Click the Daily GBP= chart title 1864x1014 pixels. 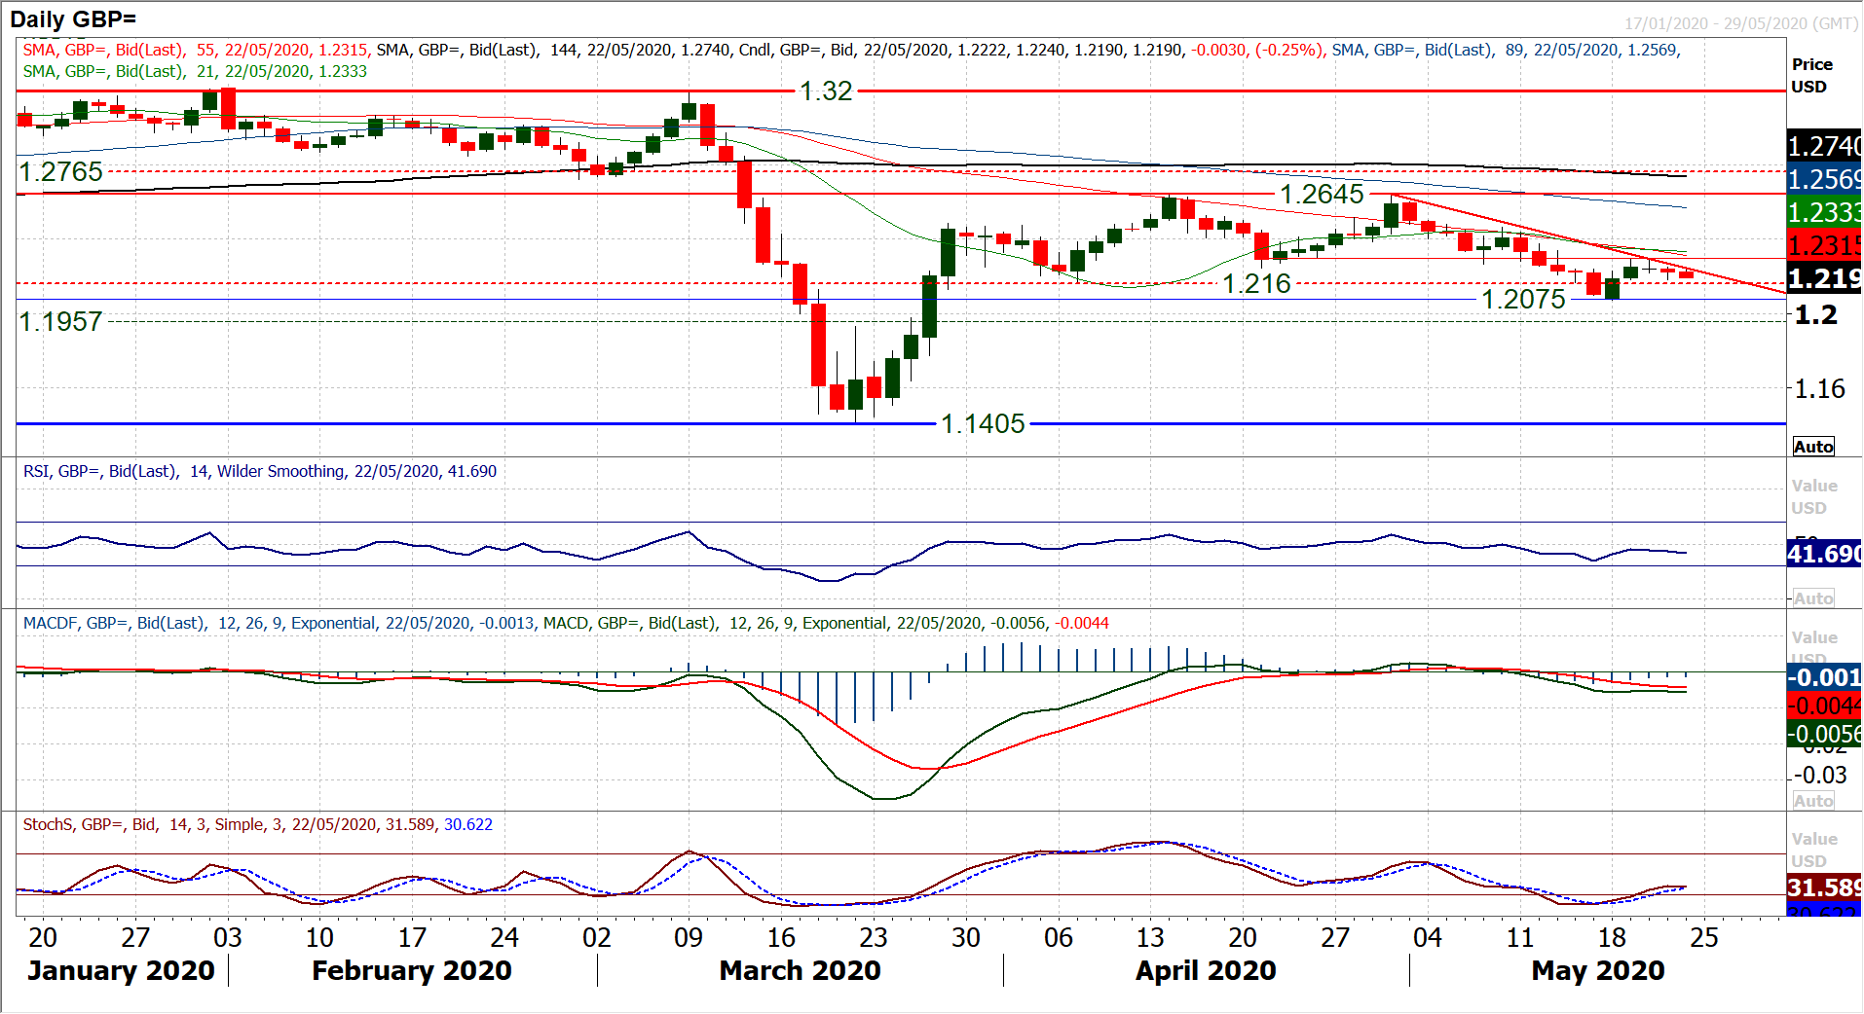coord(73,18)
